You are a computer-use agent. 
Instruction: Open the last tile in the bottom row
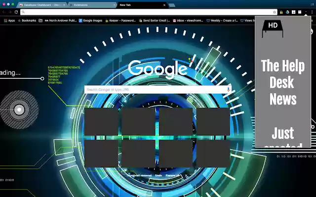[x=213, y=153]
